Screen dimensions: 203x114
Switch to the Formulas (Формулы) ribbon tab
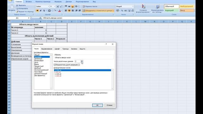click(x=58, y=2)
